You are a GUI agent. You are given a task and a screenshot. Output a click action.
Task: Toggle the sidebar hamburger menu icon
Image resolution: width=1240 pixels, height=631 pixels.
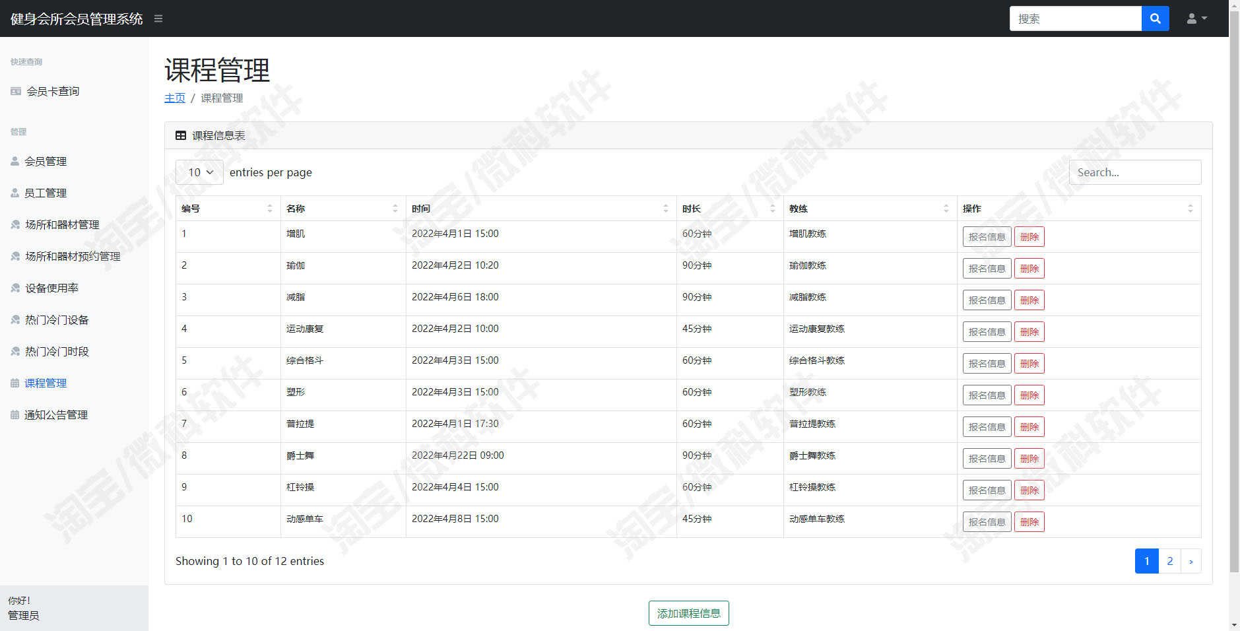pyautogui.click(x=158, y=18)
